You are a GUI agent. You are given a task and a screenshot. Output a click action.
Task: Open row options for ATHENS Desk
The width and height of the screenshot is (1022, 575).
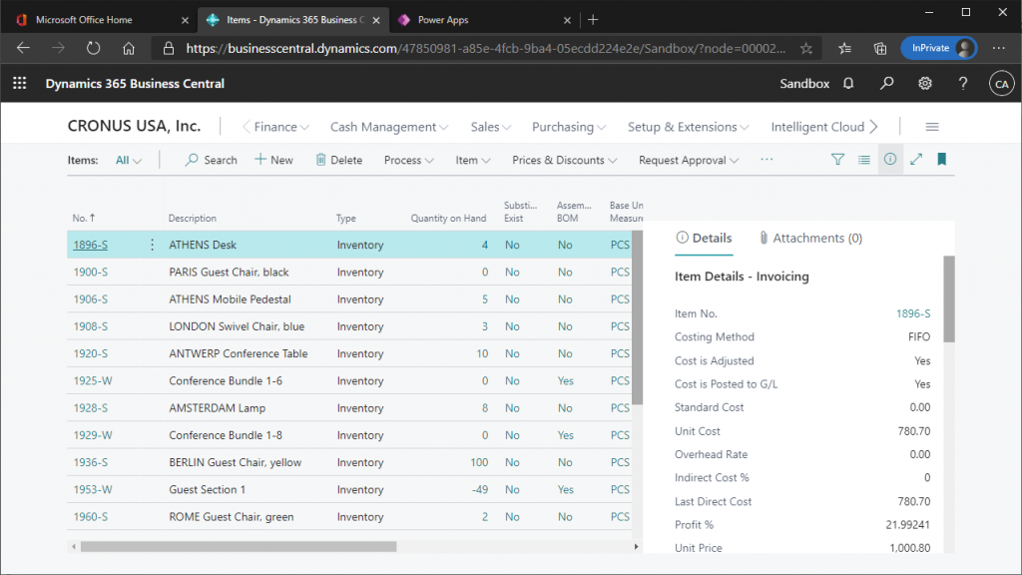(152, 245)
